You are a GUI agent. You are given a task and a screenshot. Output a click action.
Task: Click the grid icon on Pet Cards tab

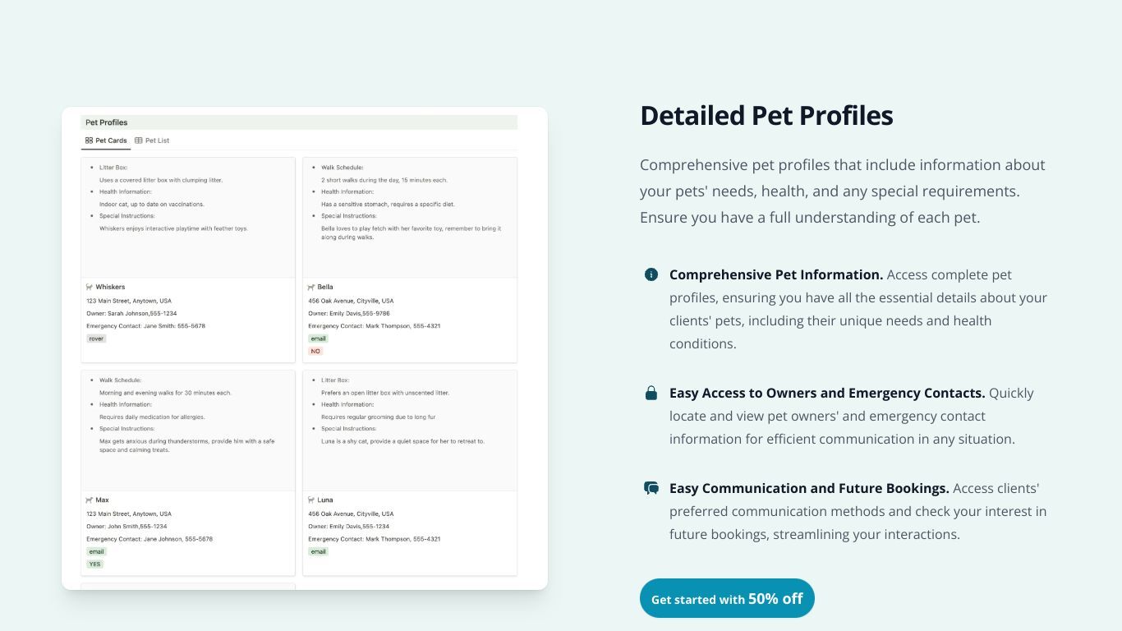point(89,140)
